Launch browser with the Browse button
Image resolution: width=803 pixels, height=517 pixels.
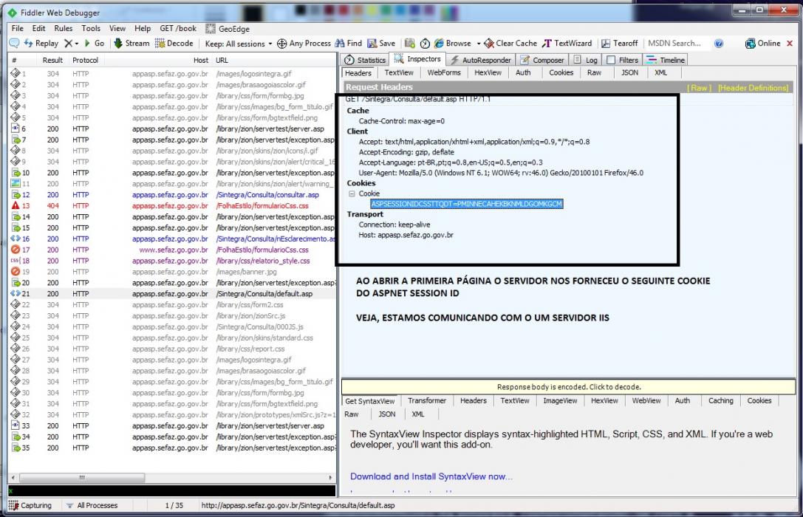coord(453,44)
